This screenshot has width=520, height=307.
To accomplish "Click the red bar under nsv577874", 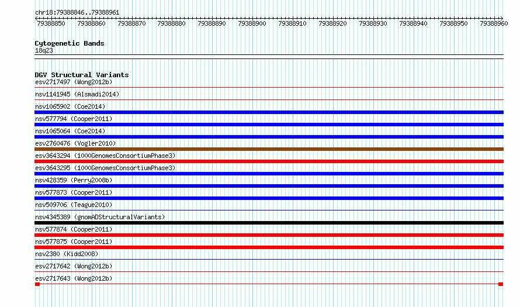I will (269, 235).
